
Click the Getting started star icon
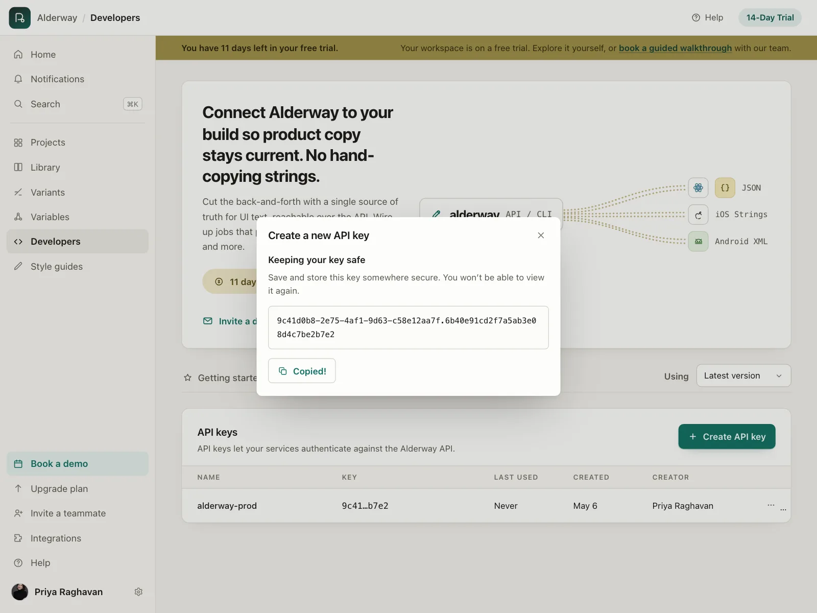click(x=188, y=378)
